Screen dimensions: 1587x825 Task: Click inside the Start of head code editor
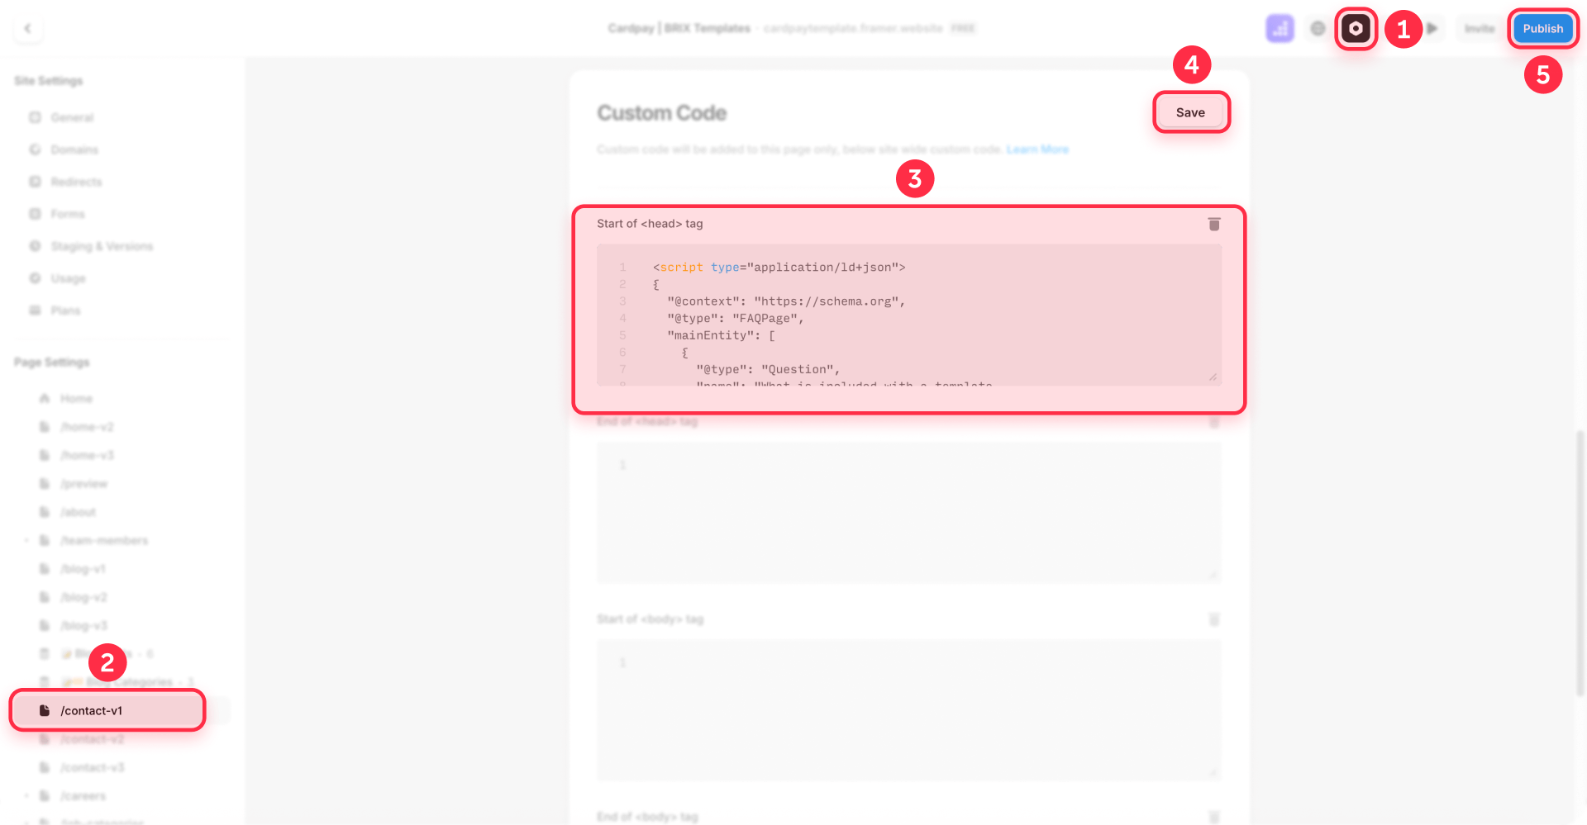[909, 315]
